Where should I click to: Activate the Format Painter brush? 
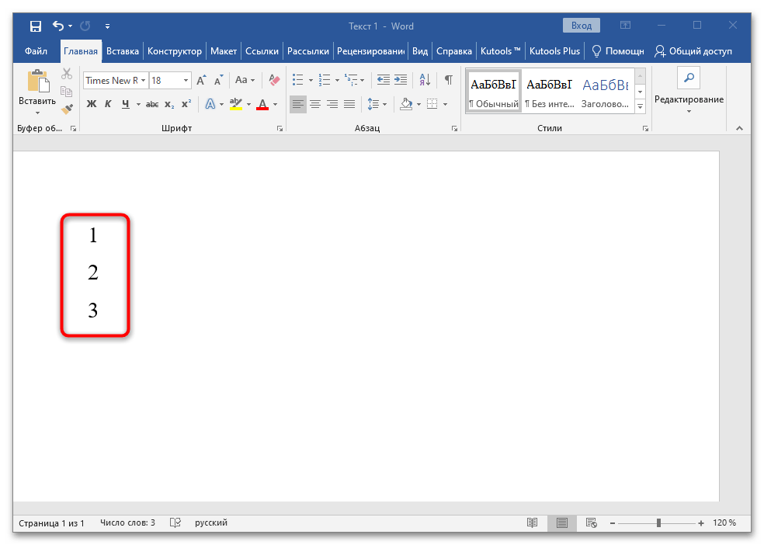tap(67, 109)
